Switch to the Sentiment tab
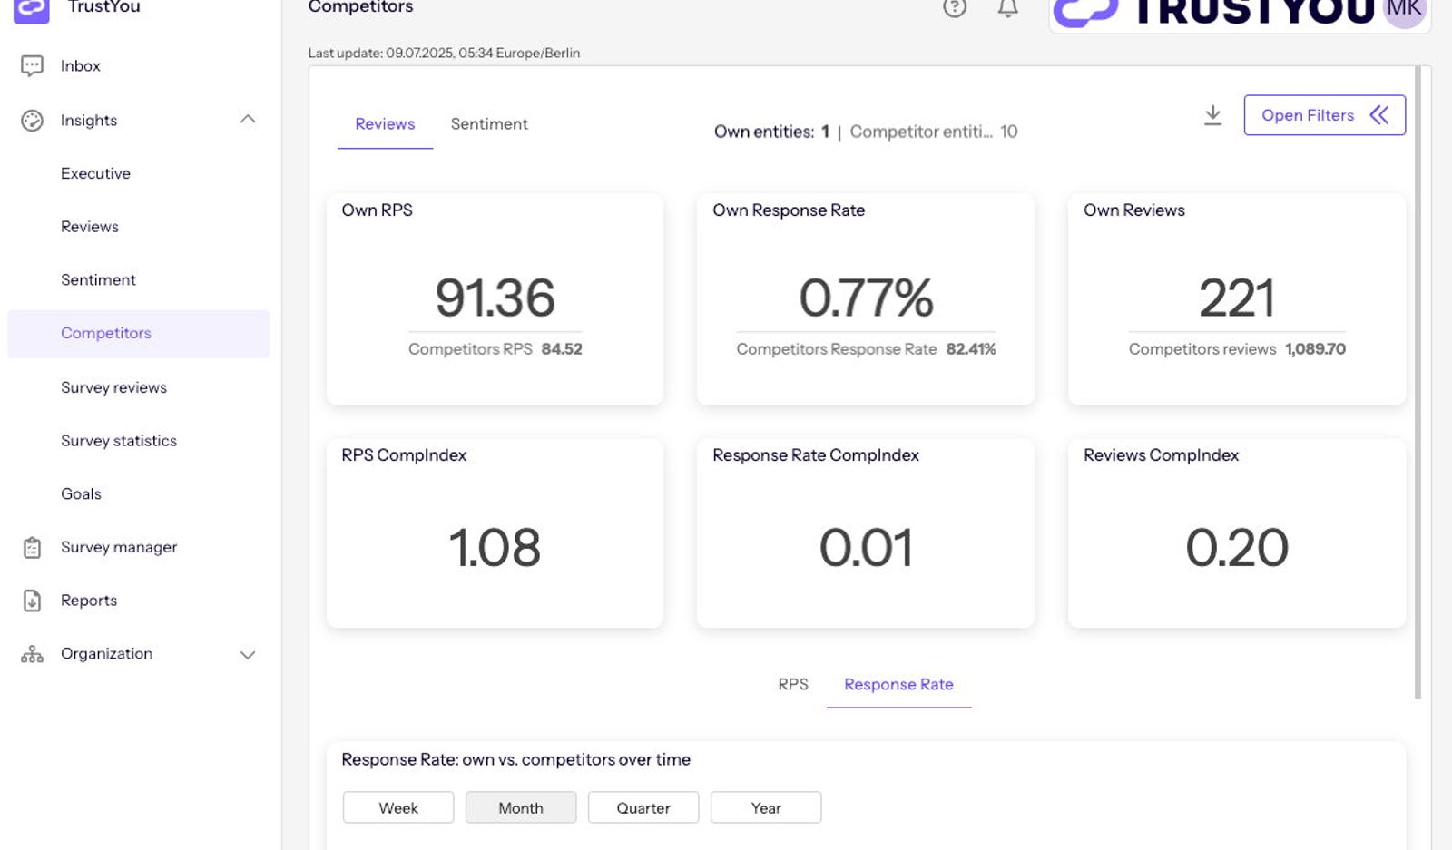 489,124
